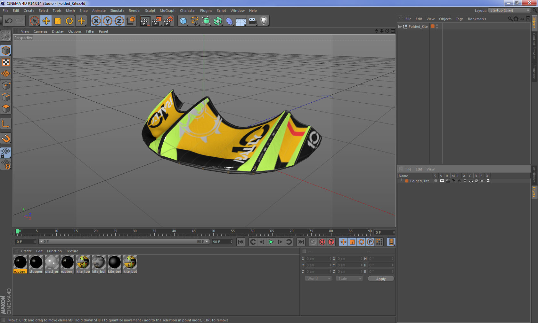Click the X position input field
This screenshot has width=538, height=323.
(x=318, y=259)
